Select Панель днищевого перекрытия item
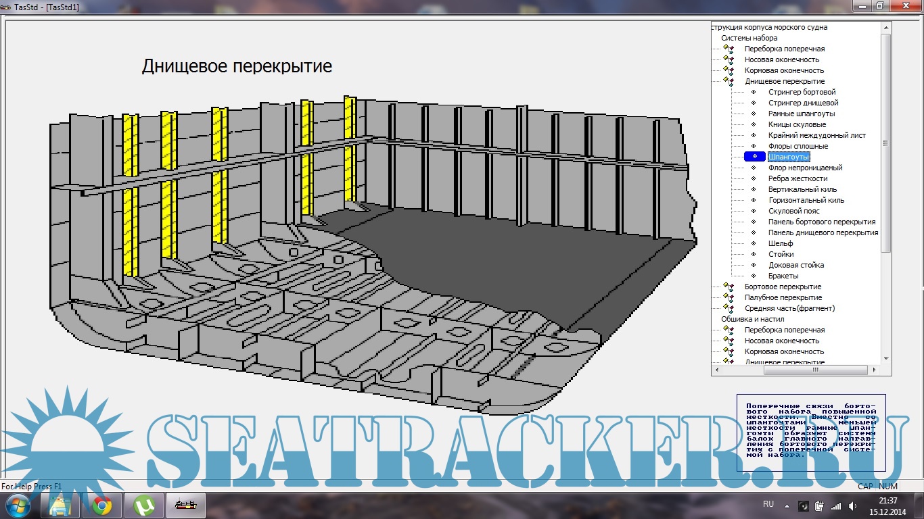Image resolution: width=924 pixels, height=519 pixels. pyautogui.click(x=823, y=232)
